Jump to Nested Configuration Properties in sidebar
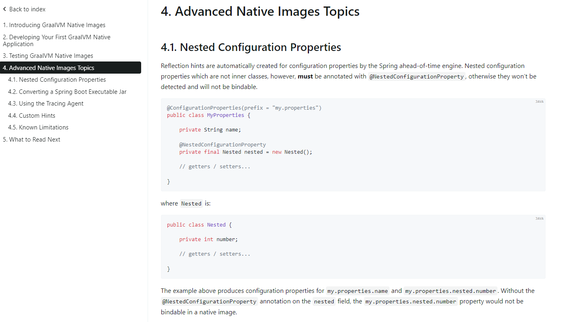This screenshot has width=565, height=322. click(x=57, y=80)
